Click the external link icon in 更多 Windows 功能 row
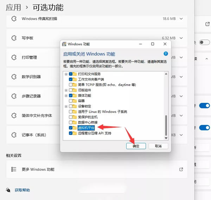 [181, 169]
